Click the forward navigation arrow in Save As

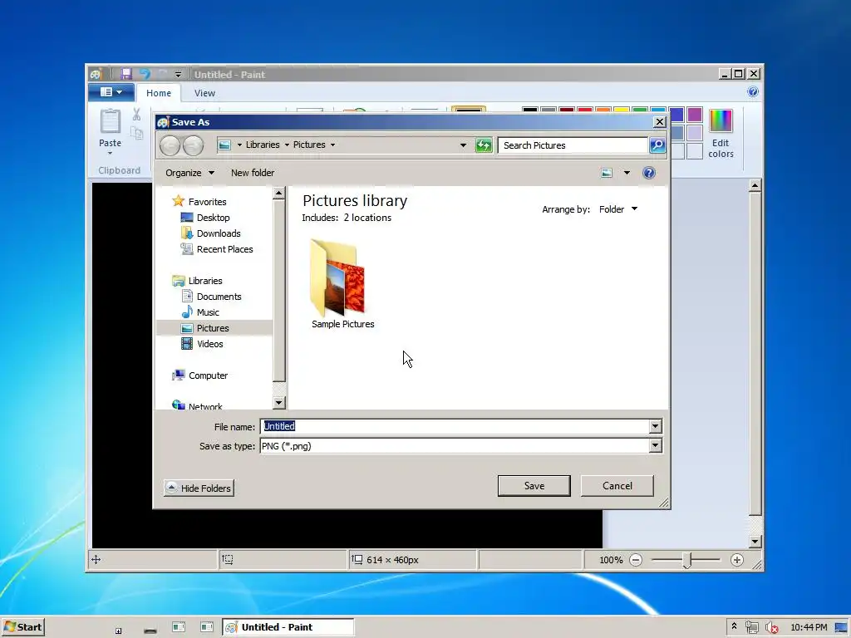click(x=193, y=145)
